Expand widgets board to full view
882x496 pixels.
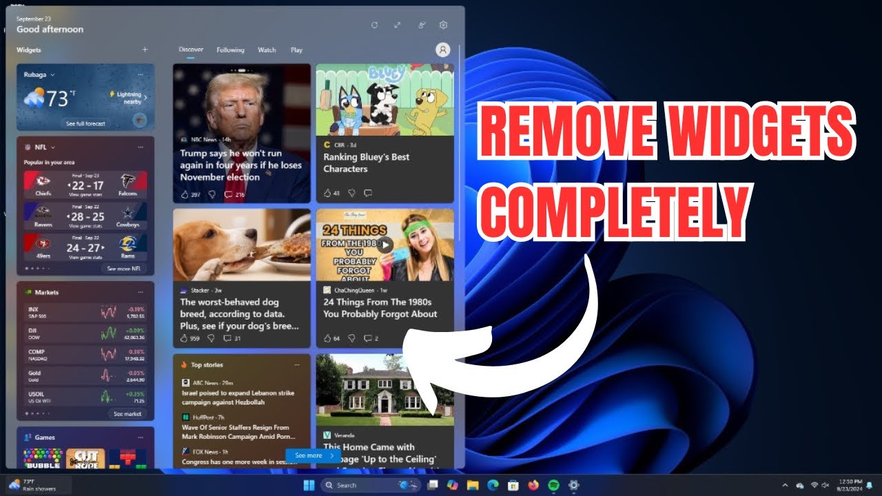point(398,25)
